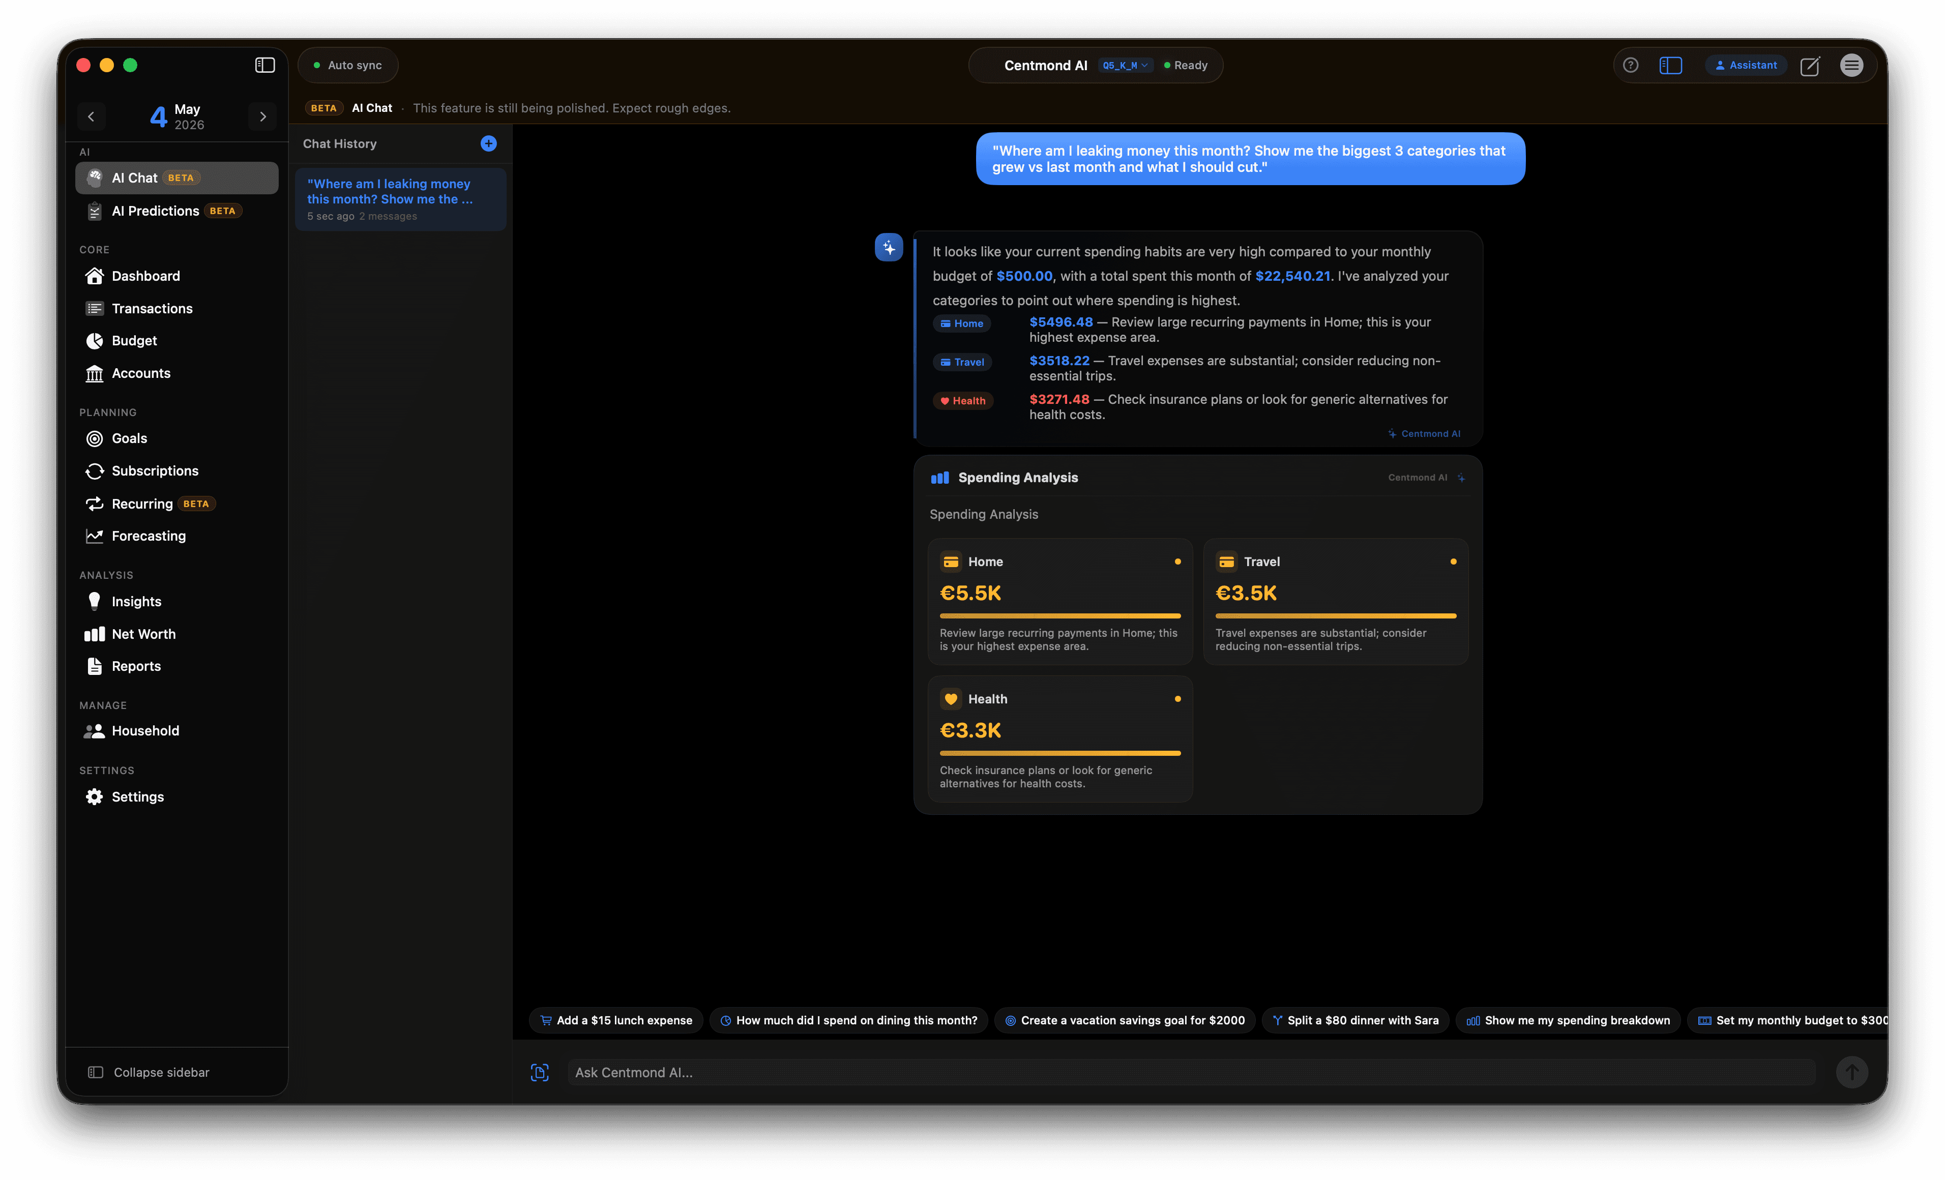
Task: Toggle the chat history panel icon in the toolbar
Action: click(x=1670, y=66)
